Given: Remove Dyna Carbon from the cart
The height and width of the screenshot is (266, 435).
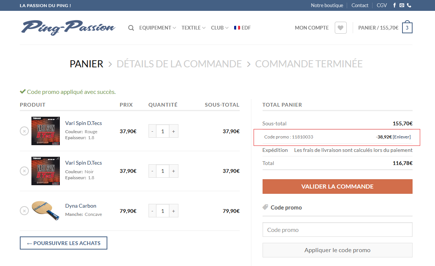Looking at the screenshot, I should point(24,211).
